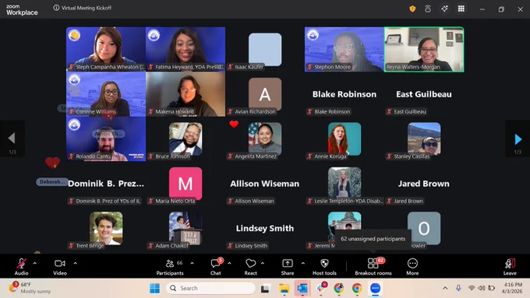Turn on camera with the Video button

click(x=60, y=266)
